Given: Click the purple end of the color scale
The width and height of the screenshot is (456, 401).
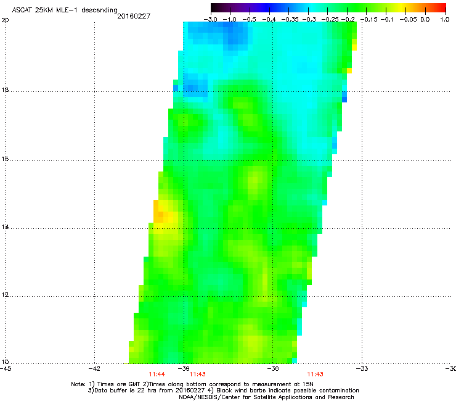Looking at the screenshot, I should [x=240, y=7].
